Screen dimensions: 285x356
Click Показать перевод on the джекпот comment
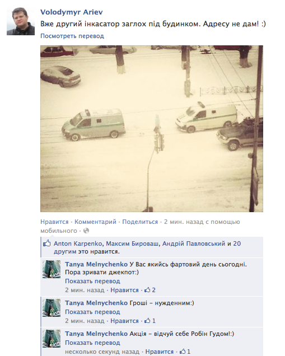point(92,281)
